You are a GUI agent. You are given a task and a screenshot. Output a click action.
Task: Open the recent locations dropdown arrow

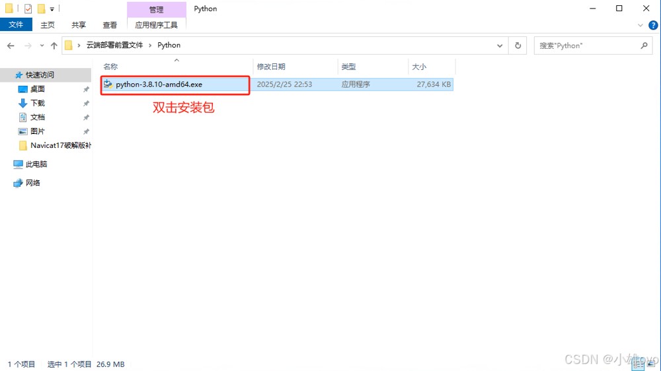pyautogui.click(x=42, y=46)
